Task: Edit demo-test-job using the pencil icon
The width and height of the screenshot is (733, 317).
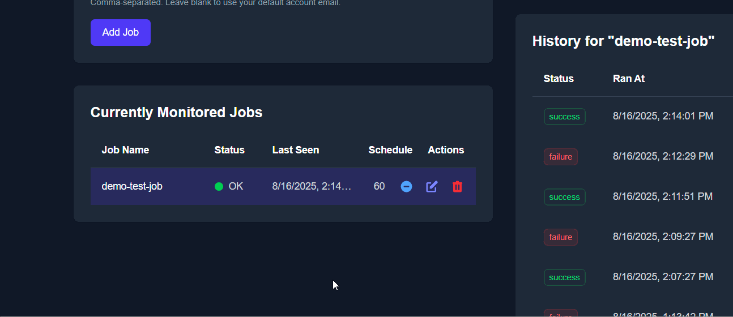Action: [x=432, y=186]
